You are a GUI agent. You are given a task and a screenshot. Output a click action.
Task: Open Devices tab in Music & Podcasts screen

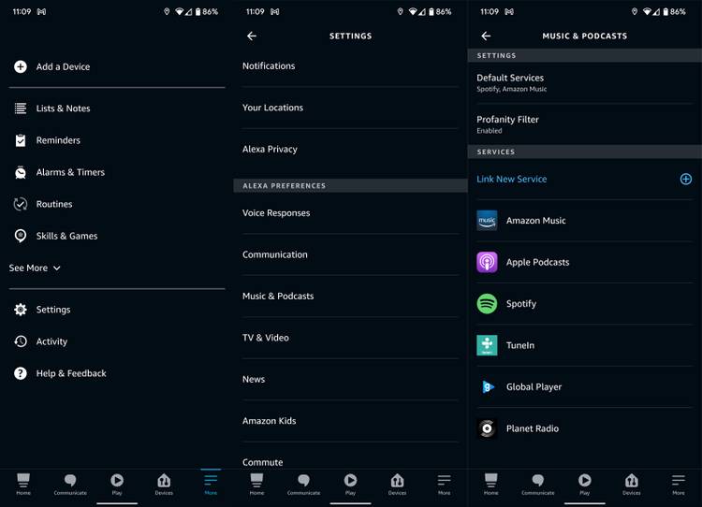coord(631,485)
